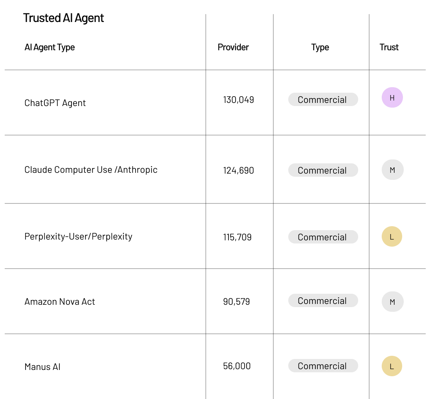Select the Manus AI entry
This screenshot has width=432, height=399.
pyautogui.click(x=42, y=367)
